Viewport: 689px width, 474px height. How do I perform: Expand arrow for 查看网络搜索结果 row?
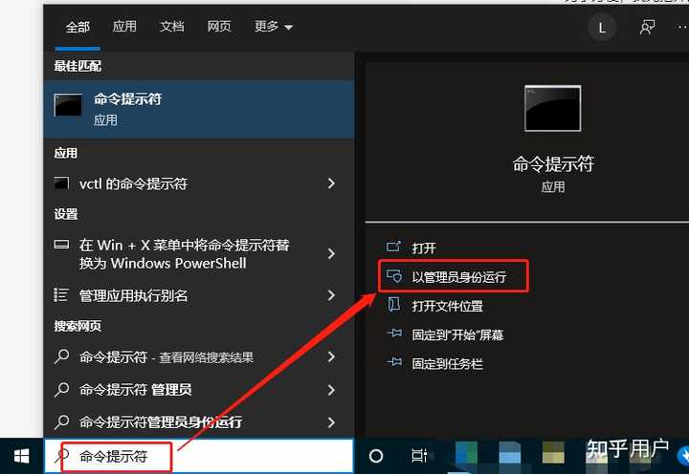331,356
